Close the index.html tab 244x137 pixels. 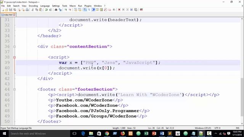pos(14,15)
